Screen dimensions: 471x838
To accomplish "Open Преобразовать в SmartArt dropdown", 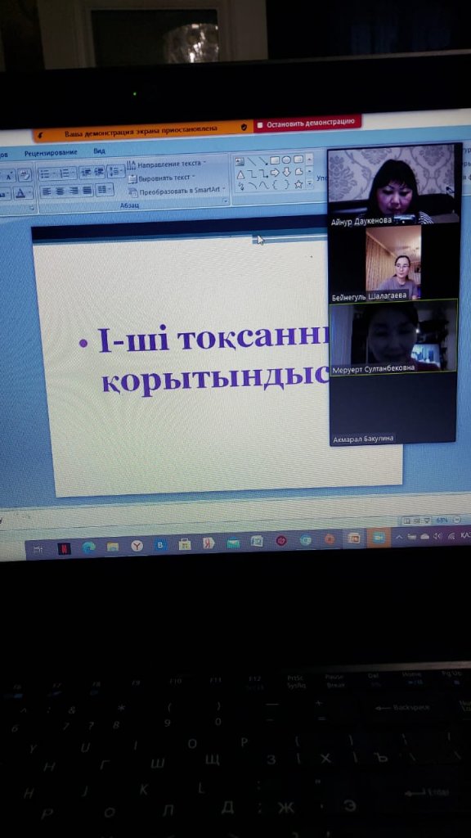I will coord(177,190).
